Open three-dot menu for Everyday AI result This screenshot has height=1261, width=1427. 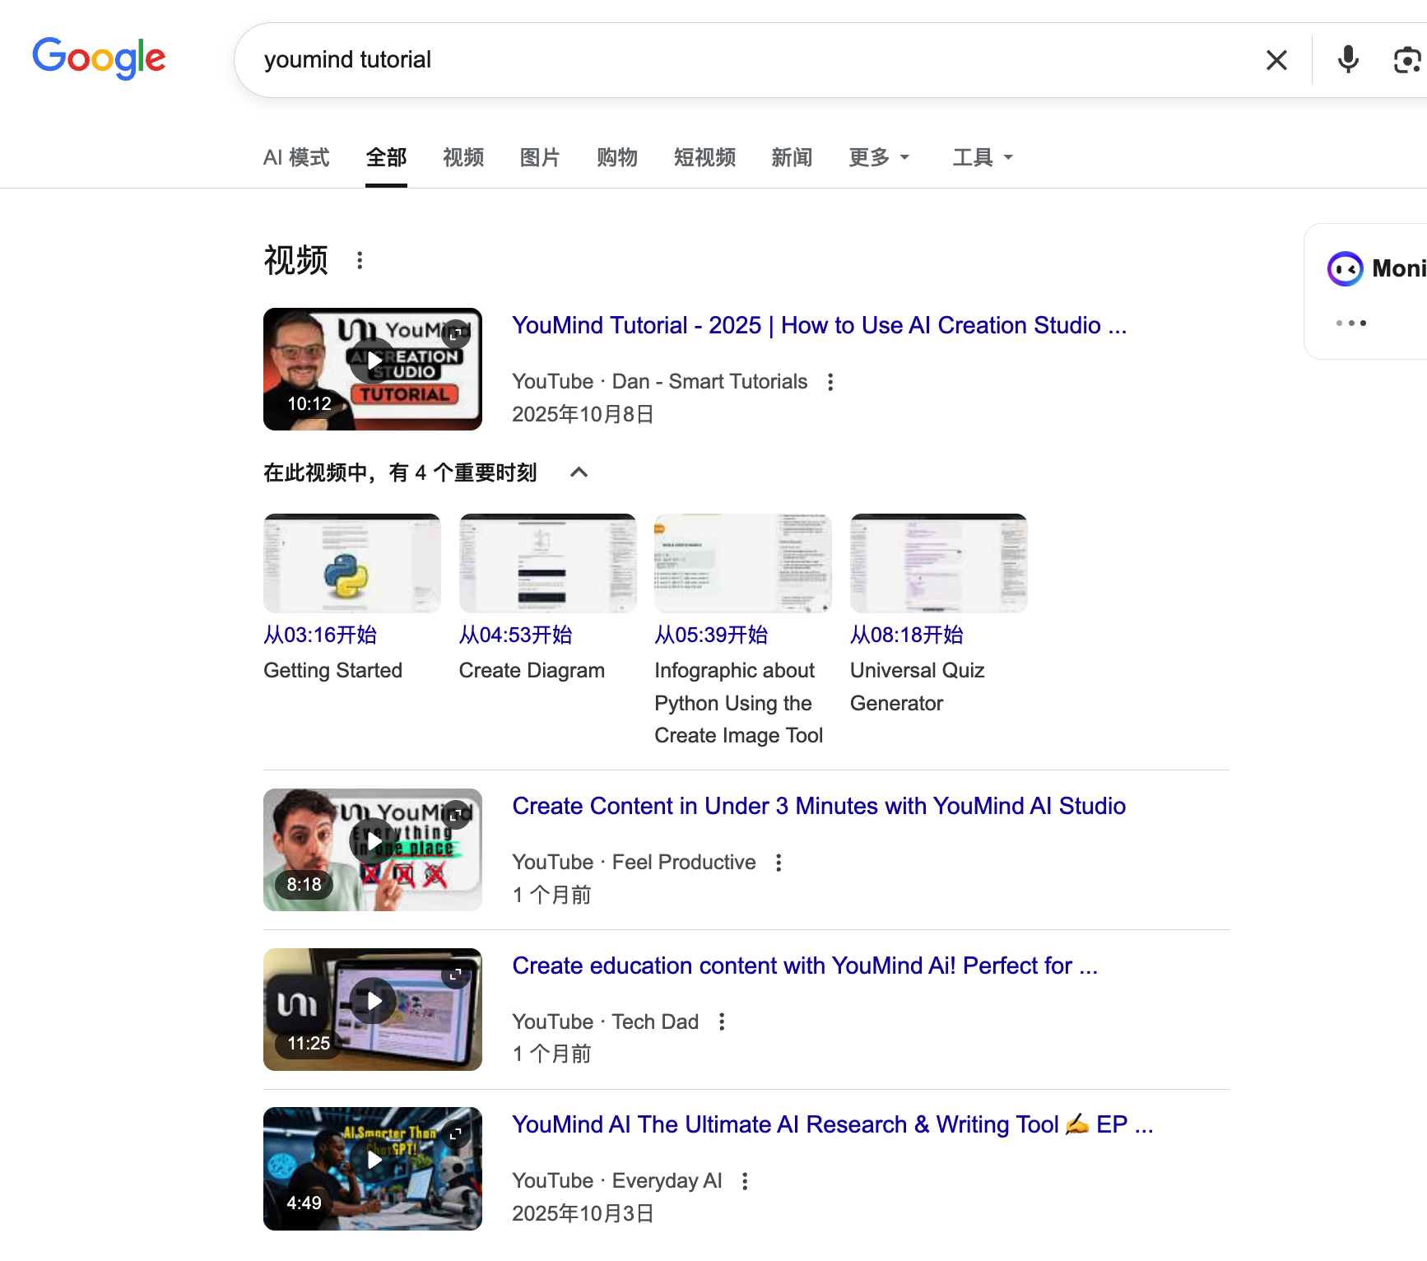tap(745, 1182)
